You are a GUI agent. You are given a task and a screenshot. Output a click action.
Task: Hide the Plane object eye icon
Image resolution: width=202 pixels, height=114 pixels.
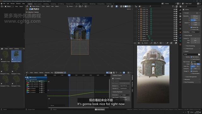[174, 36]
